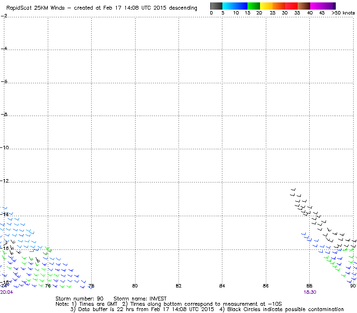Click the longitude label 78

coord(91,286)
